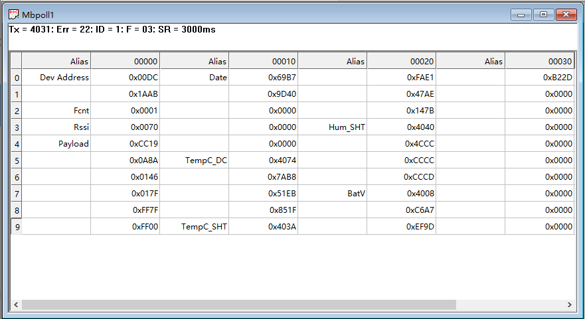Select register value 0x4074
The height and width of the screenshot is (319, 585).
tap(264, 160)
